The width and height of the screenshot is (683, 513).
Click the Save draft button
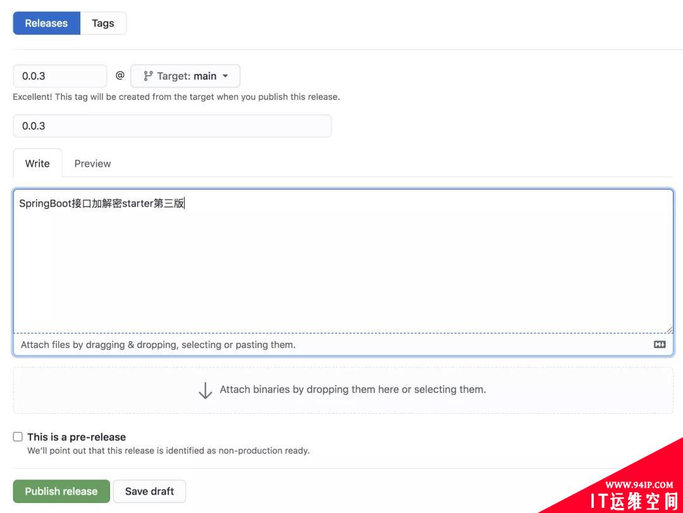149,492
